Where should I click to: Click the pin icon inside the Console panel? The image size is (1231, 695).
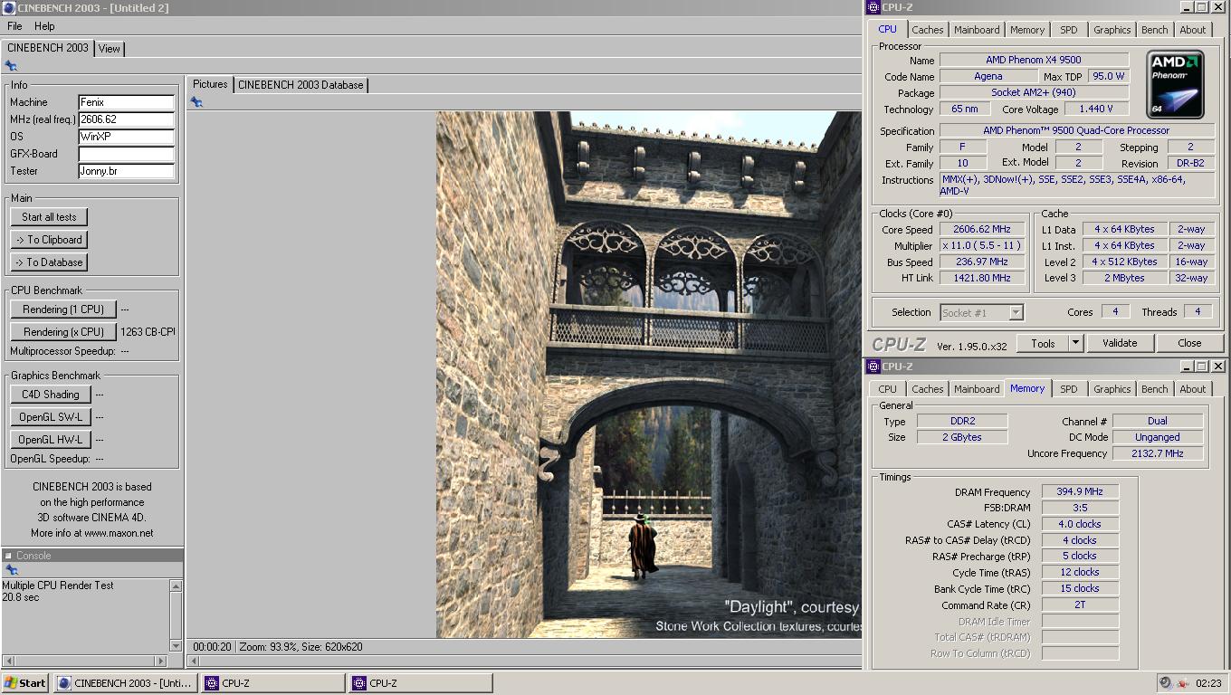click(12, 570)
